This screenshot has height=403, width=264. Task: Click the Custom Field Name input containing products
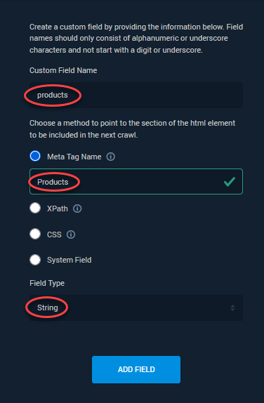[x=136, y=95]
